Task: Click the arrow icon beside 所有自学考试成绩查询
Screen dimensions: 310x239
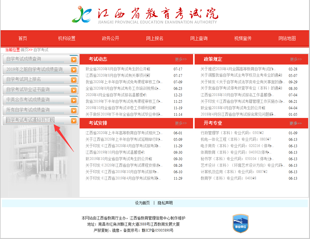Action: (74, 110)
